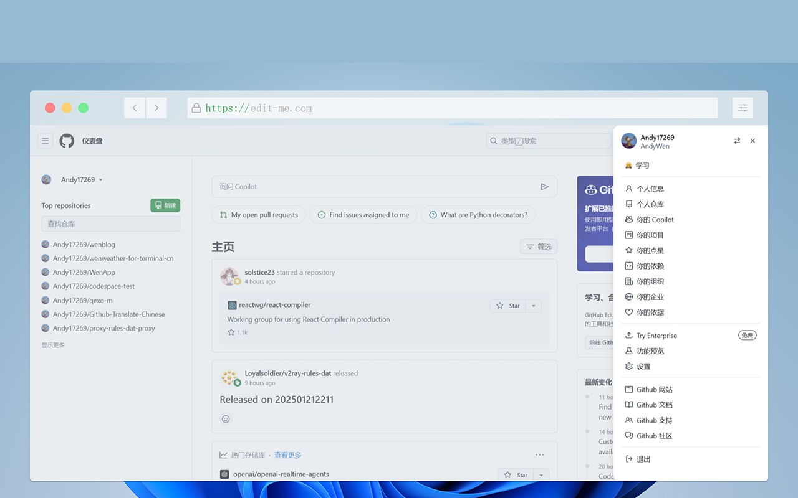Open Andy17269/Github-Translate-Chinese repository
The height and width of the screenshot is (498, 798).
(109, 314)
